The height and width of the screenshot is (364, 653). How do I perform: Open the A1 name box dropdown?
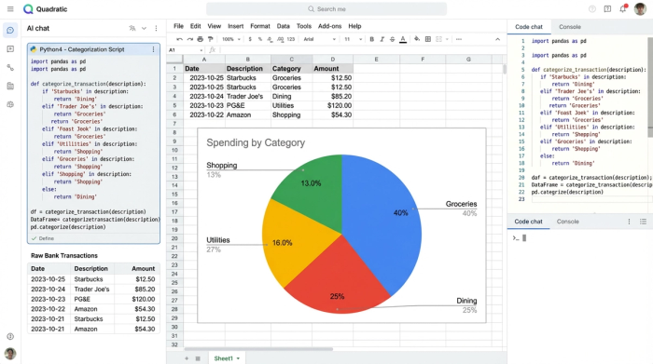pos(201,50)
